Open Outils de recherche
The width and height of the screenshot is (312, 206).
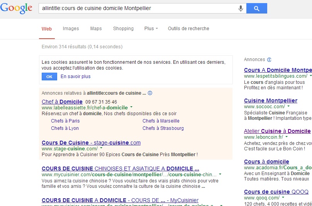(x=188, y=29)
